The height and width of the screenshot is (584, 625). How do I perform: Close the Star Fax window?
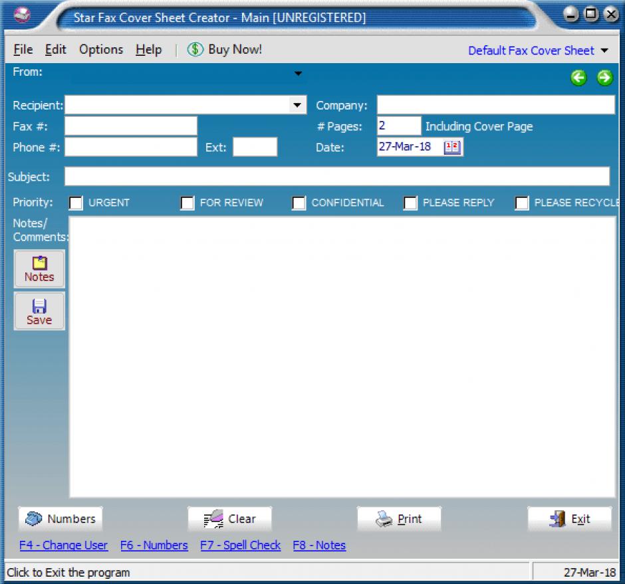(611, 15)
